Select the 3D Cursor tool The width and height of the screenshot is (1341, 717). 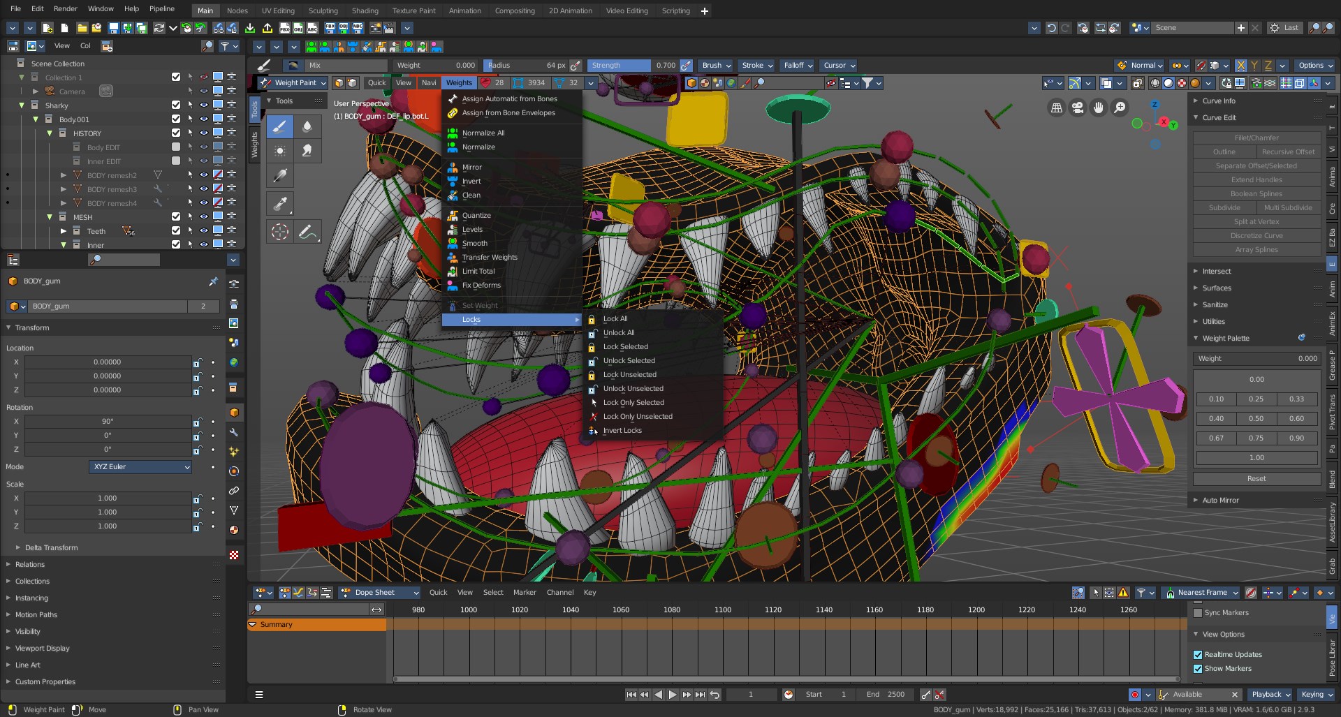(x=280, y=231)
